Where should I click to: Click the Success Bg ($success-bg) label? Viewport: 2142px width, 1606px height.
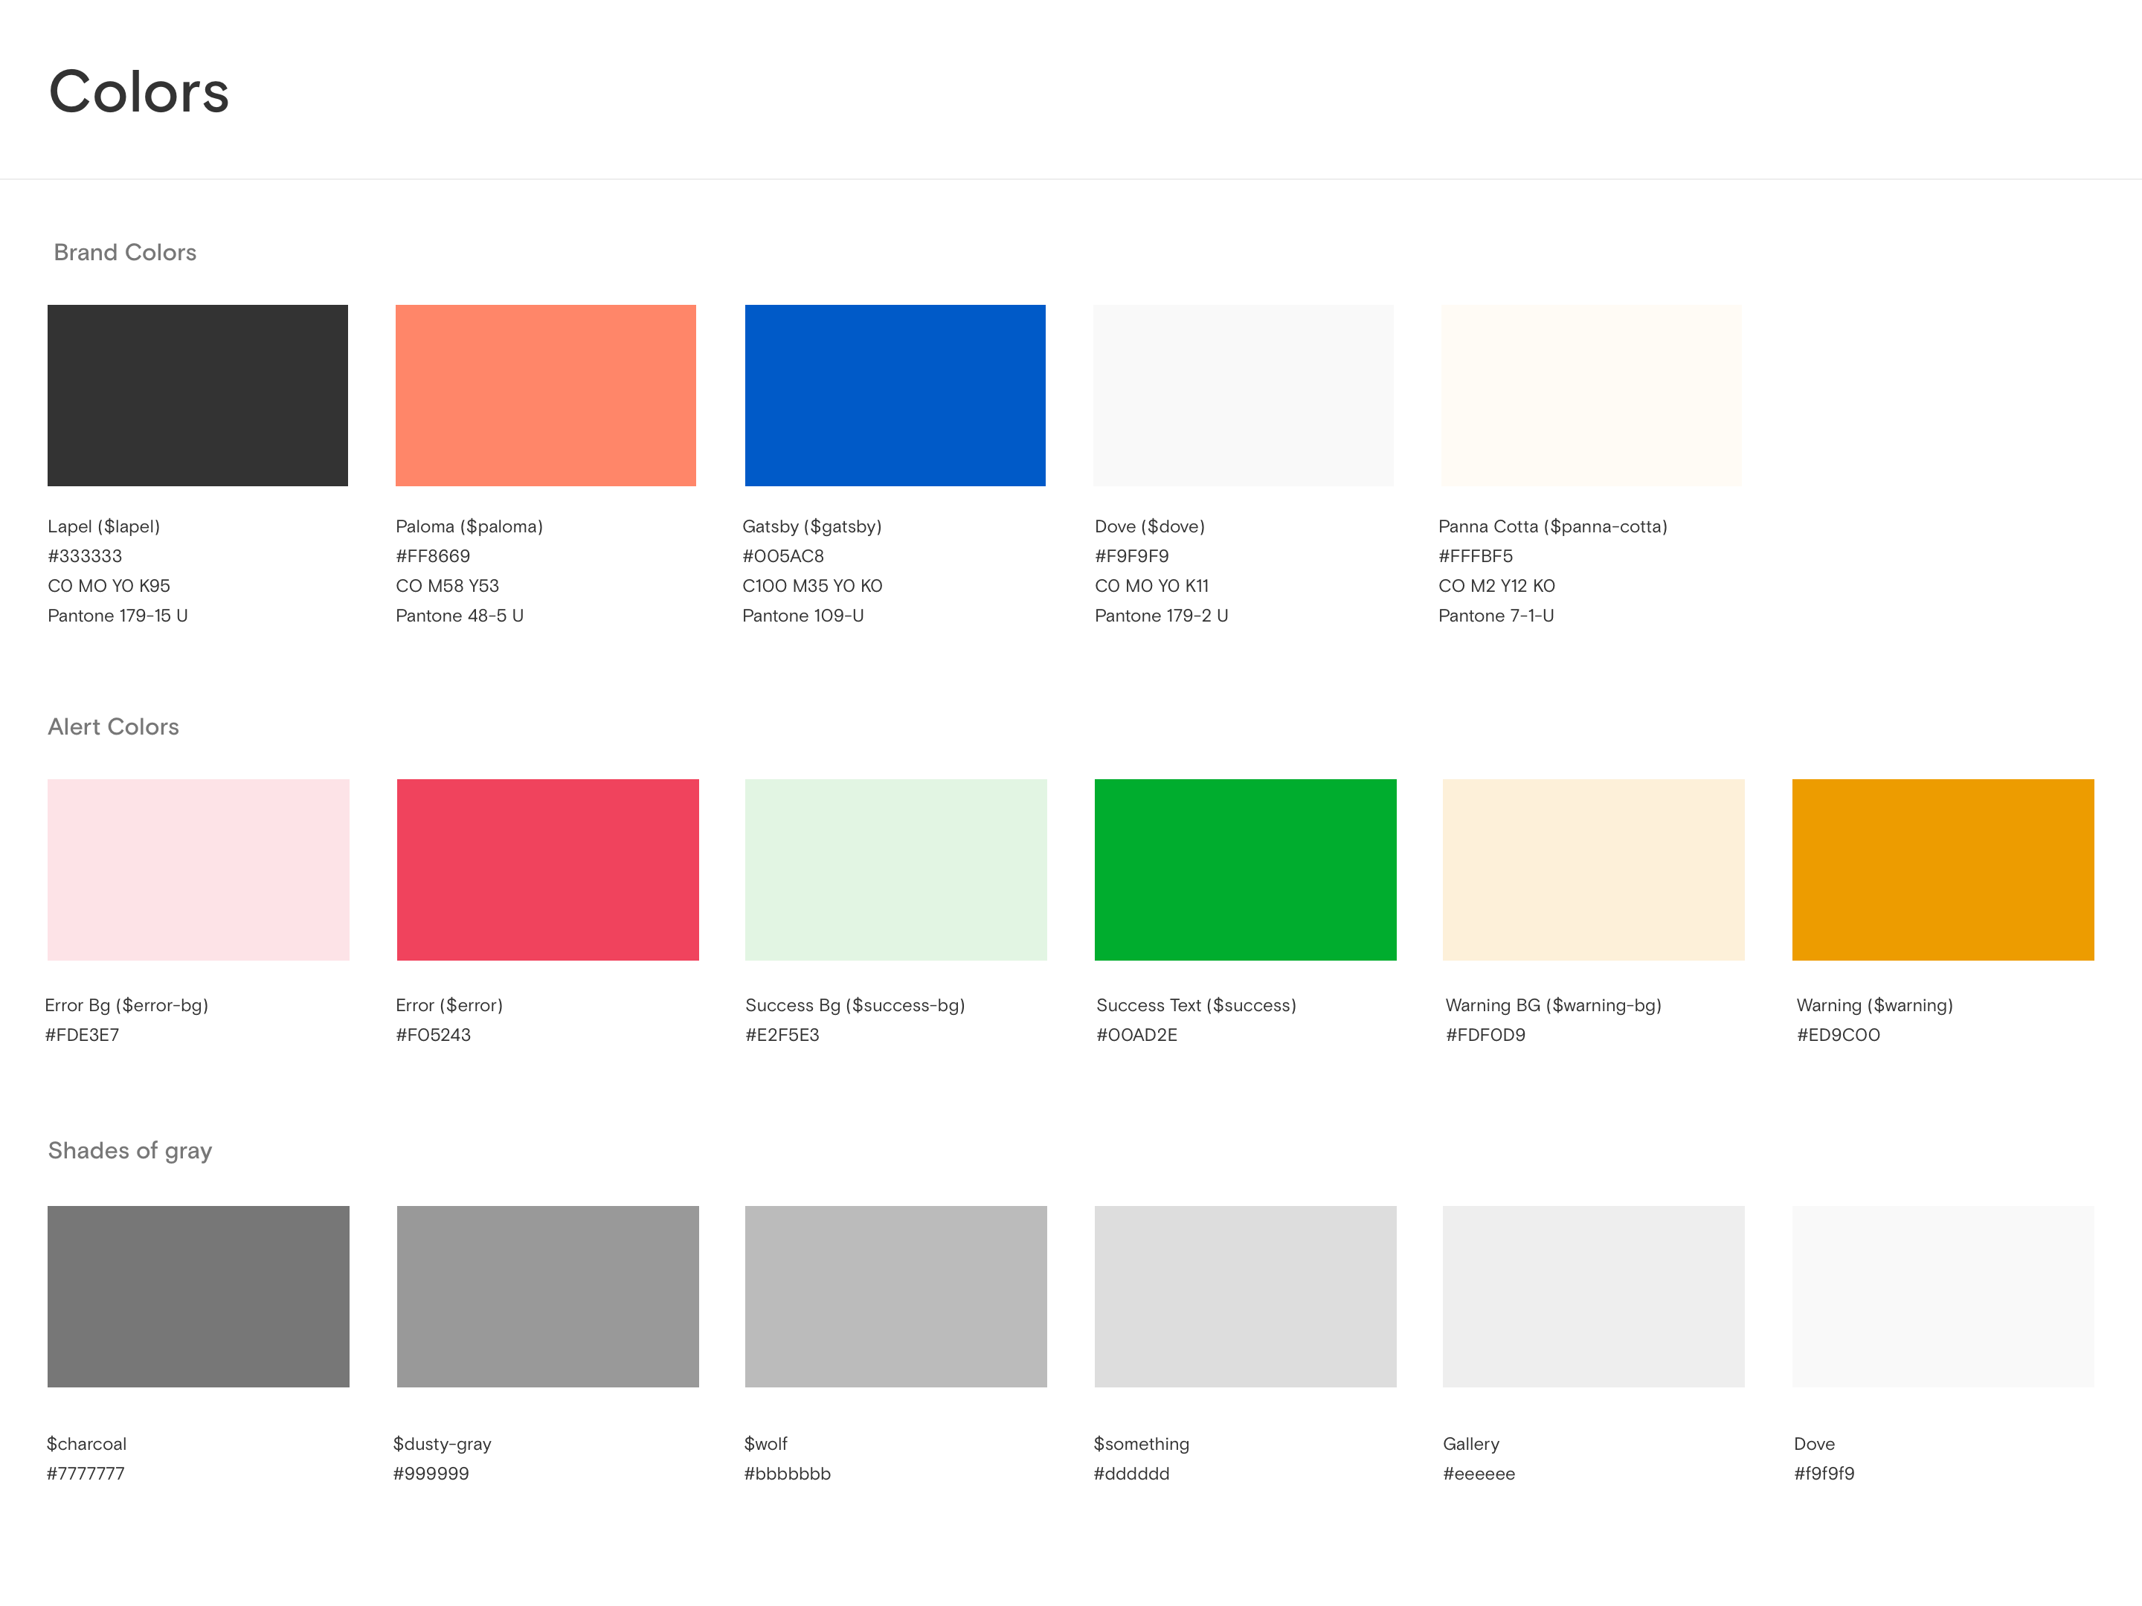[x=855, y=1006]
